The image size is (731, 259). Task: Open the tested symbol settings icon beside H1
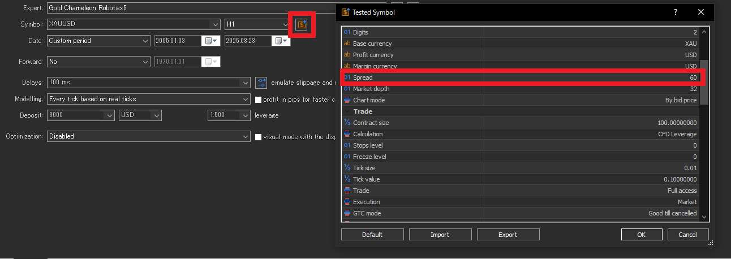(302, 24)
